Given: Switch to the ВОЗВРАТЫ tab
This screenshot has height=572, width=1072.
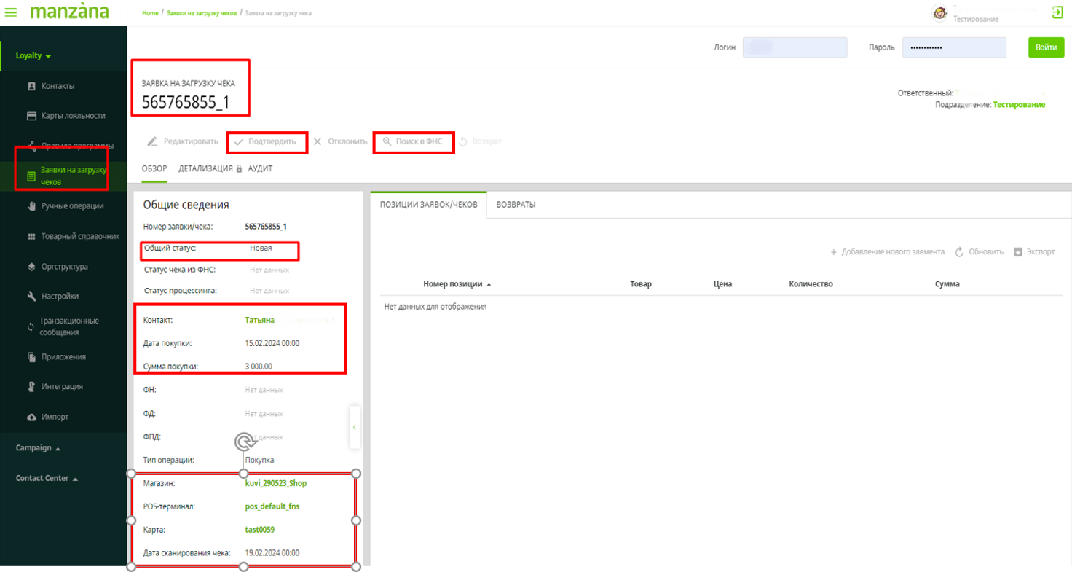Looking at the screenshot, I should click(516, 205).
